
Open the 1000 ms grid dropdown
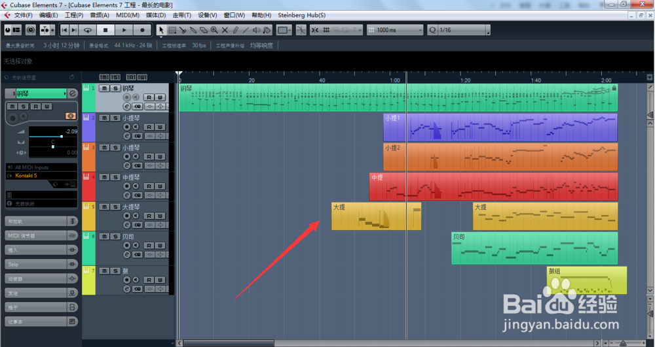pyautogui.click(x=395, y=30)
